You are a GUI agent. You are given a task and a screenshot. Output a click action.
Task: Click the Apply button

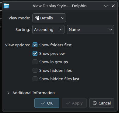(74, 103)
